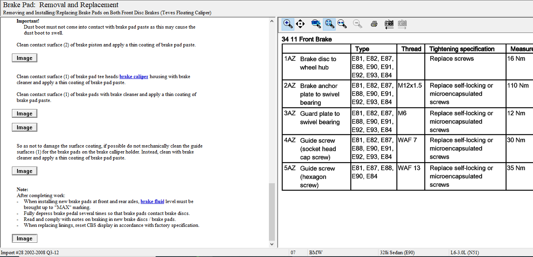Click L6-3.0L (N51) engine in status bar
Image resolution: width=533 pixels, height=257 pixels.
click(466, 253)
